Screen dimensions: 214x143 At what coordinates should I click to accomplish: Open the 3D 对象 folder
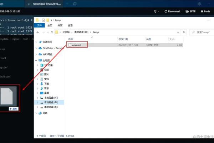tap(49, 65)
